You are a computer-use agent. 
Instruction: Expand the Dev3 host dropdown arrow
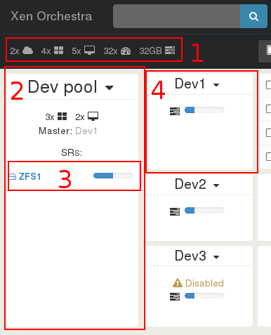[x=216, y=257]
